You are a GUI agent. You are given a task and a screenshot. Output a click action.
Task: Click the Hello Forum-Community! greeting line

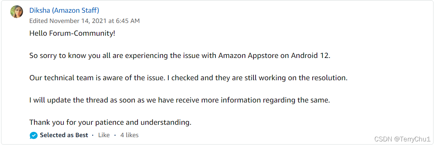72,34
